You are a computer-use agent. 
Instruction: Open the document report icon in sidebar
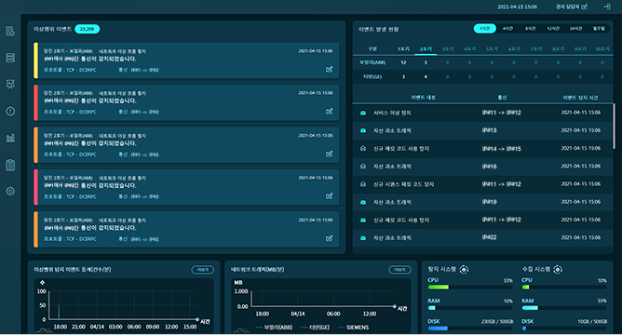point(10,32)
